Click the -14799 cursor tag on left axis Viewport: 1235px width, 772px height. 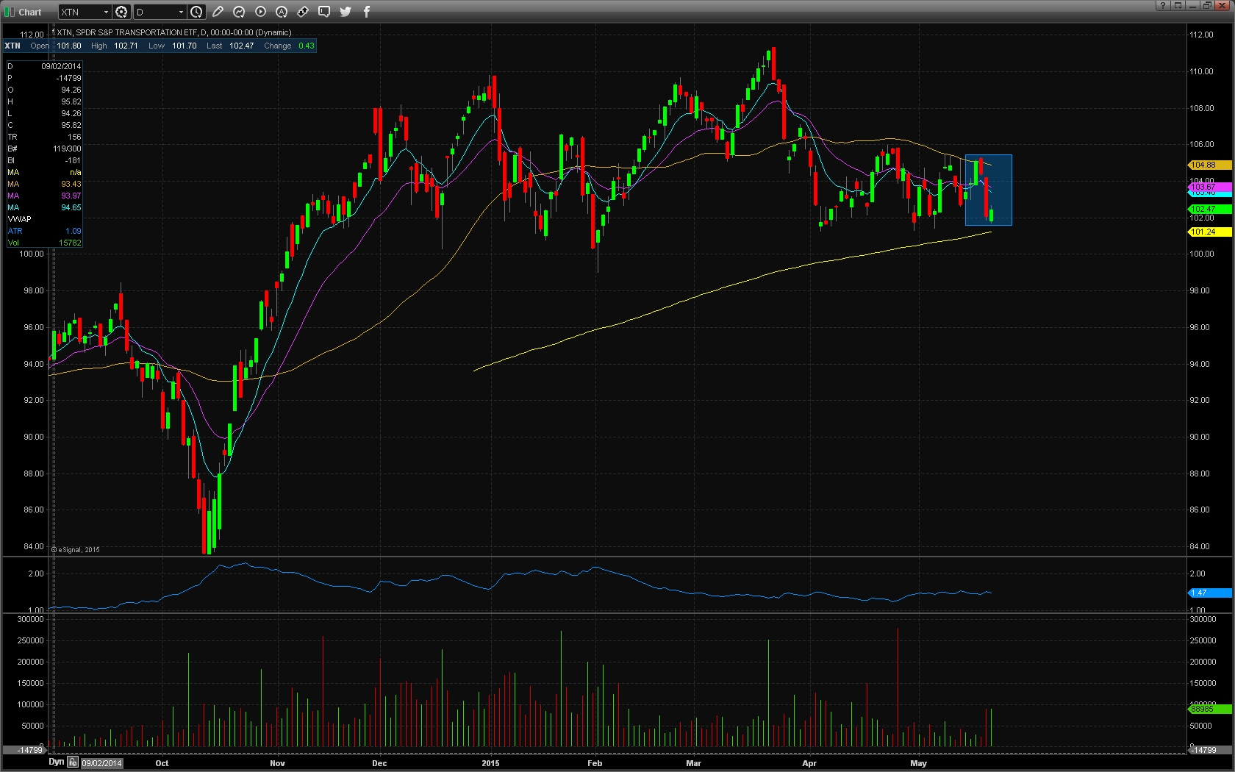(25, 750)
